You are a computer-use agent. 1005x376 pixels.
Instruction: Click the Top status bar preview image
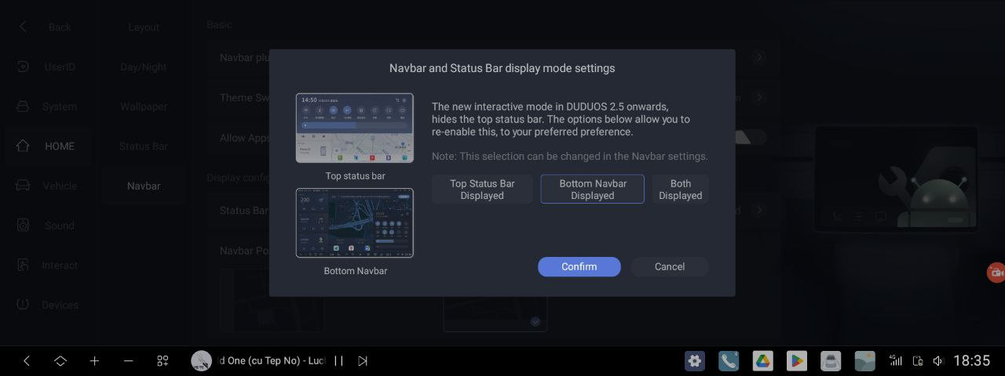(x=355, y=128)
